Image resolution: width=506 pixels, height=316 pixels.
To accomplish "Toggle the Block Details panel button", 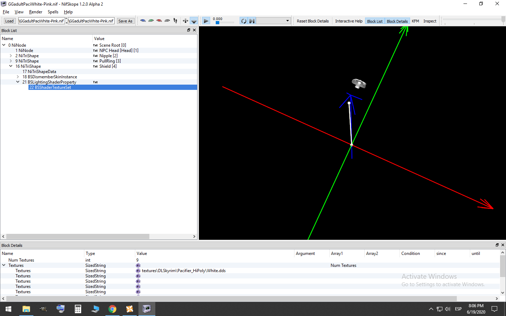I will coord(397,21).
